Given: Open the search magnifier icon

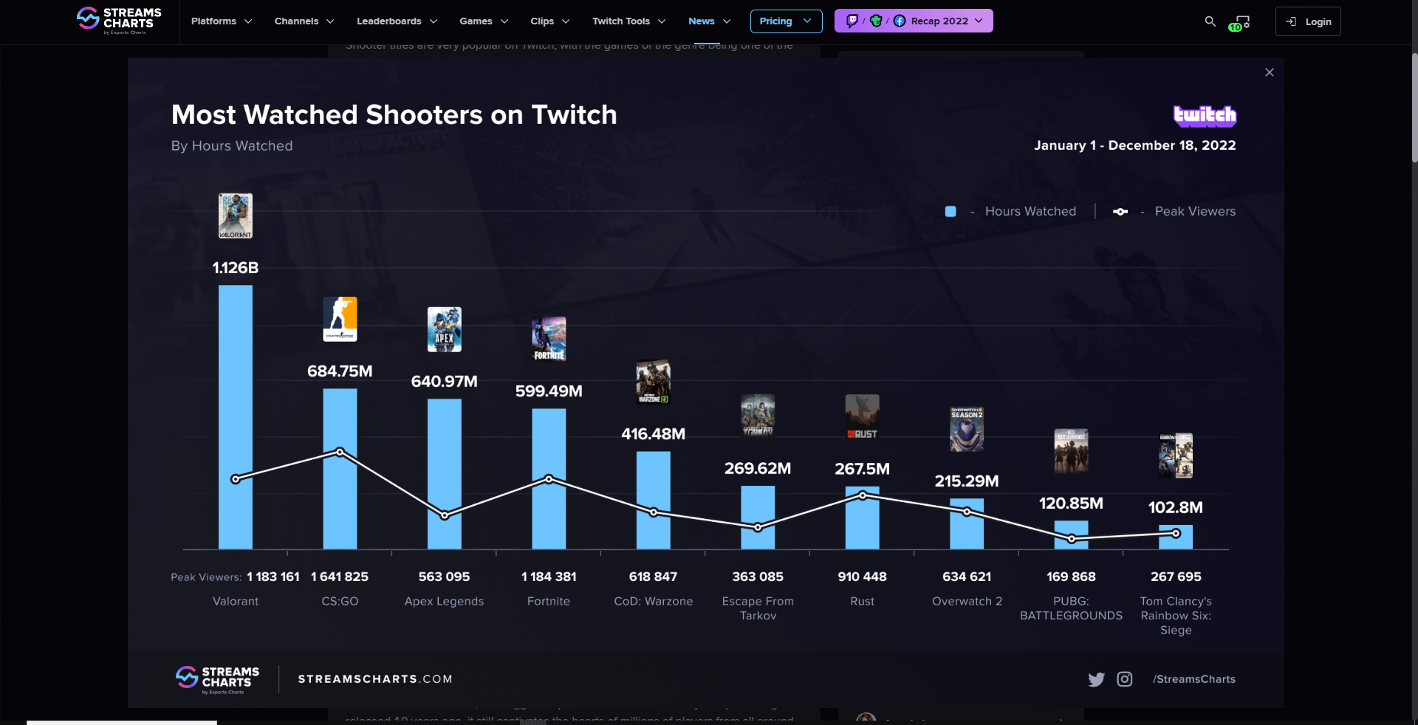Looking at the screenshot, I should pos(1210,21).
